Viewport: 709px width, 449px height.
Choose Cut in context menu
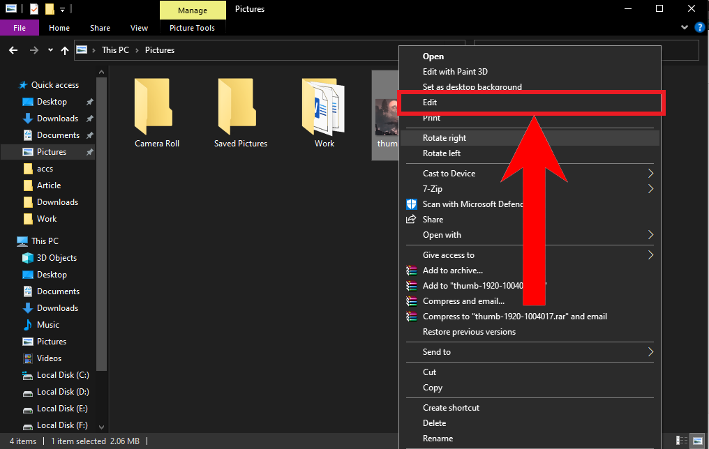[530, 372]
